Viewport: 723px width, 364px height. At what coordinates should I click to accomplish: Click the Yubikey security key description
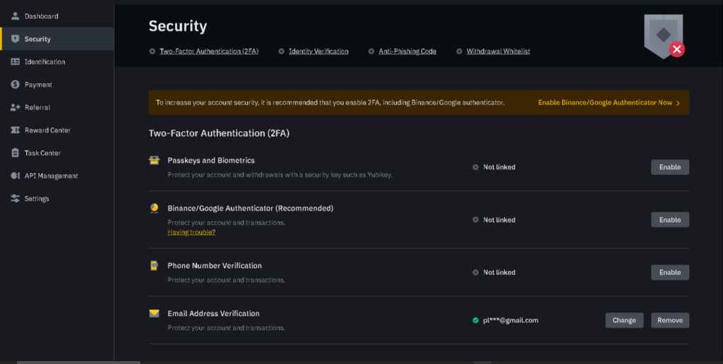tap(280, 175)
